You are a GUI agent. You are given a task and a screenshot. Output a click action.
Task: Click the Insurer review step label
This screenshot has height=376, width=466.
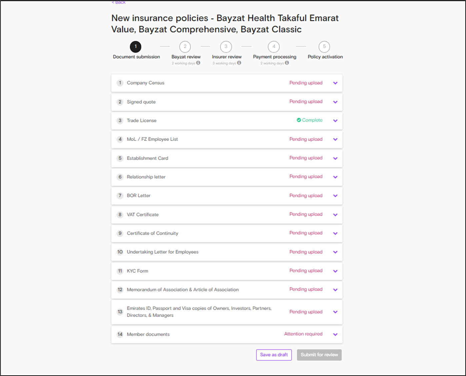(x=227, y=57)
